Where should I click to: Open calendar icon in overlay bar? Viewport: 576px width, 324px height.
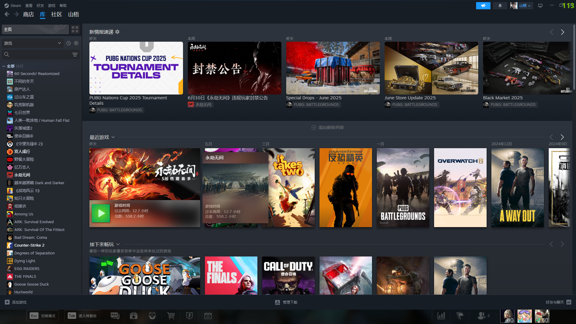(x=208, y=316)
